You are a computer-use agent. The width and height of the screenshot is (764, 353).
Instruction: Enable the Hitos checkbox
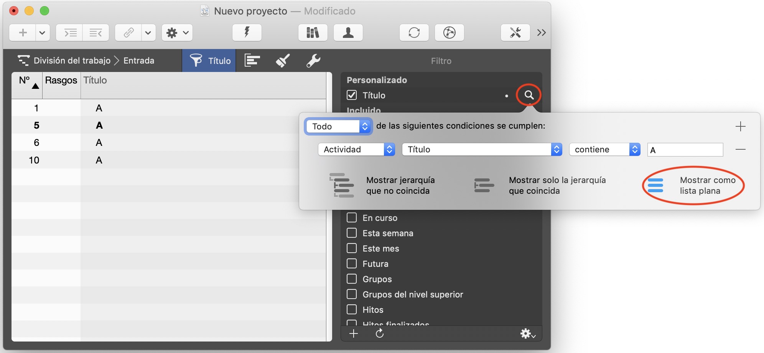pyautogui.click(x=352, y=309)
